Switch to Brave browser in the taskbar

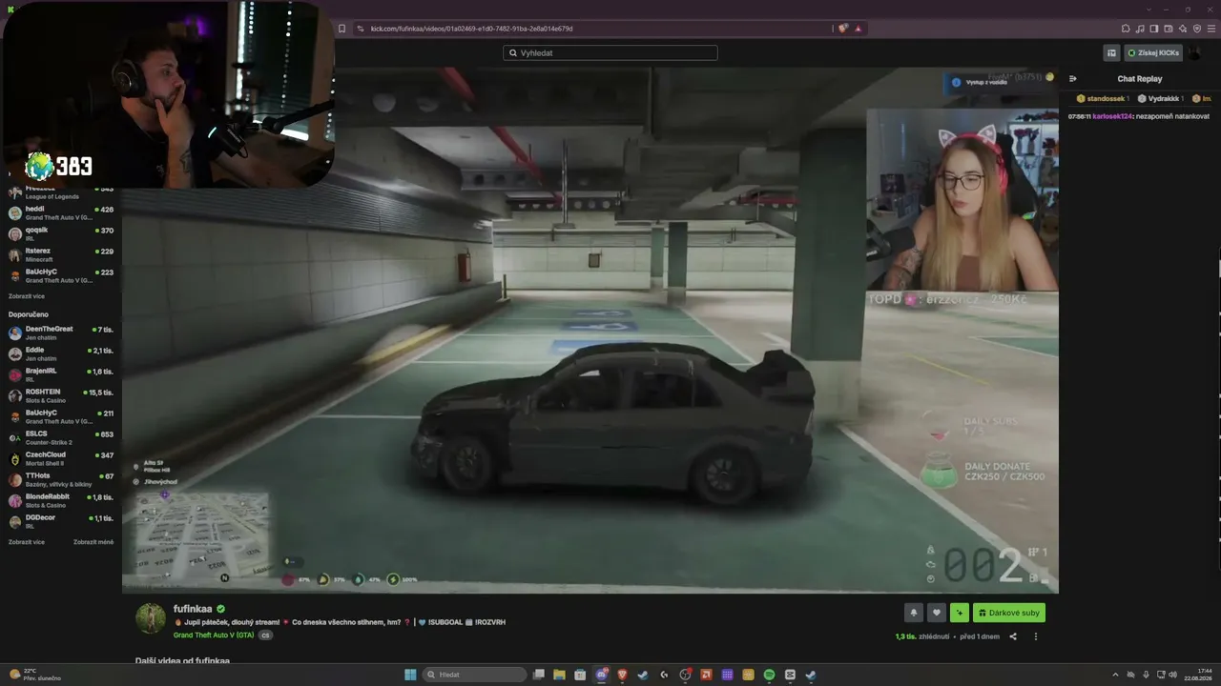click(x=622, y=675)
